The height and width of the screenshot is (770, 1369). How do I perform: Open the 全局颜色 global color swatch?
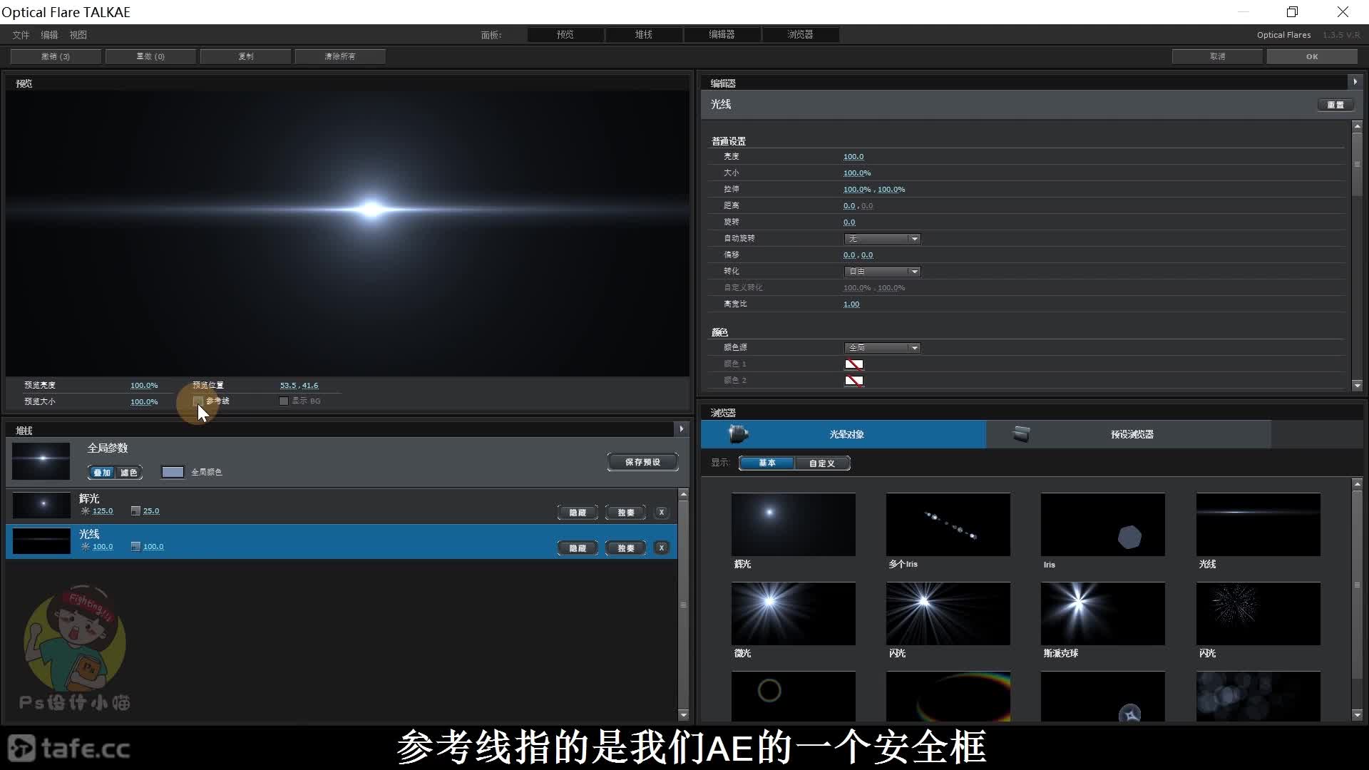pyautogui.click(x=173, y=472)
